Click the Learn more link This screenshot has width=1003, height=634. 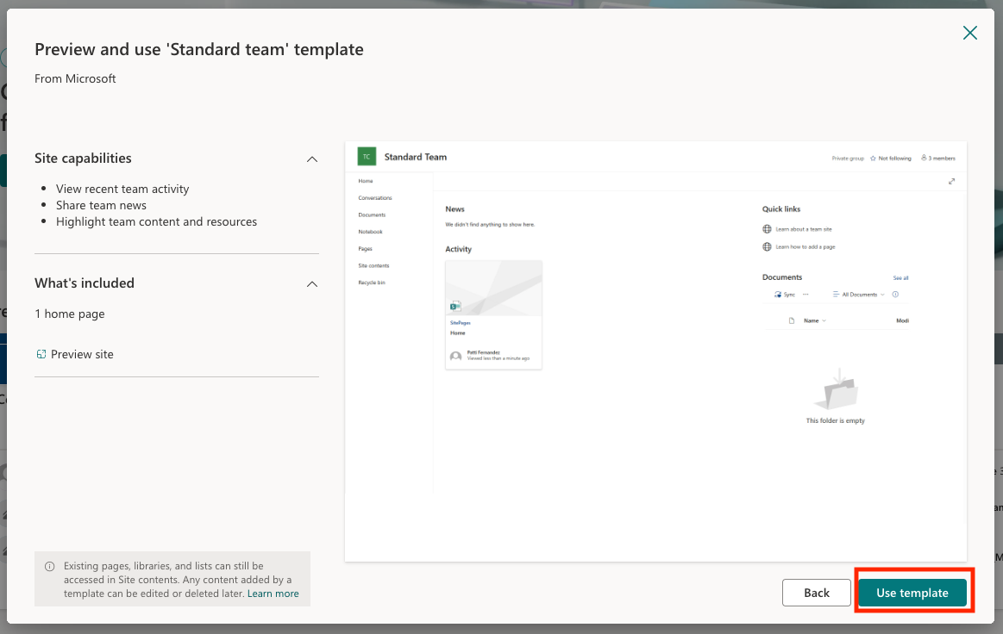coord(273,594)
